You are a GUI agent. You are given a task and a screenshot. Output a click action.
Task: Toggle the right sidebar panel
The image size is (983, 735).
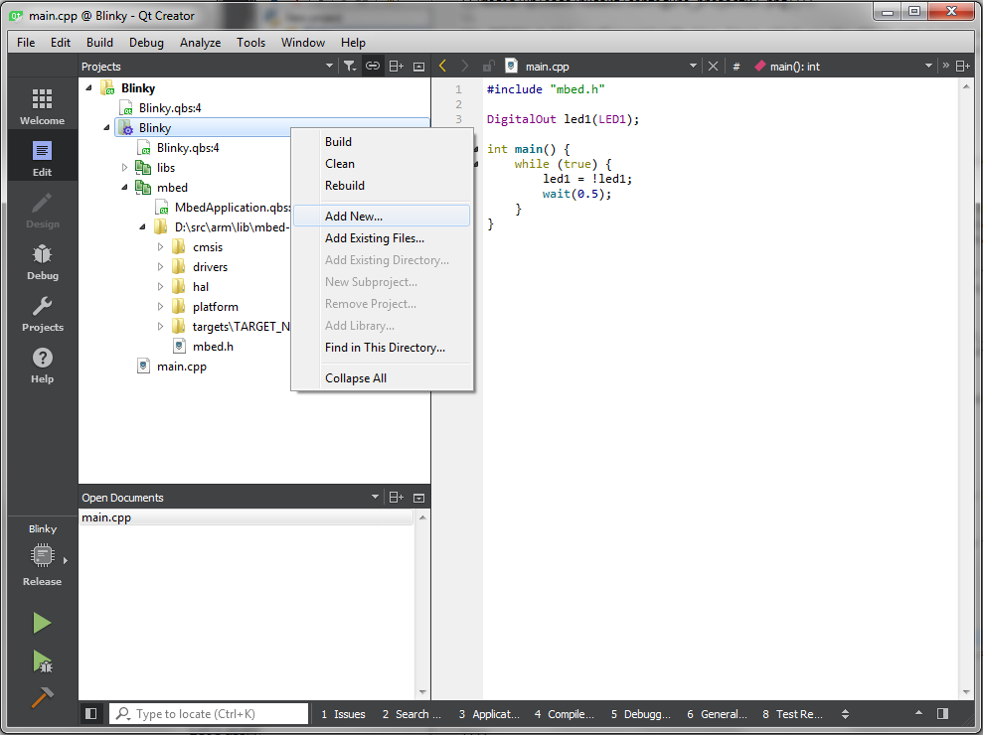coord(941,713)
